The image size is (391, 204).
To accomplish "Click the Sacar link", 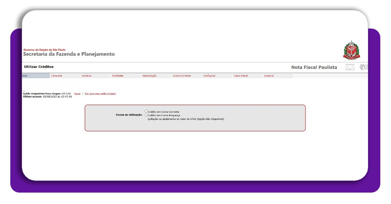I will (x=77, y=93).
